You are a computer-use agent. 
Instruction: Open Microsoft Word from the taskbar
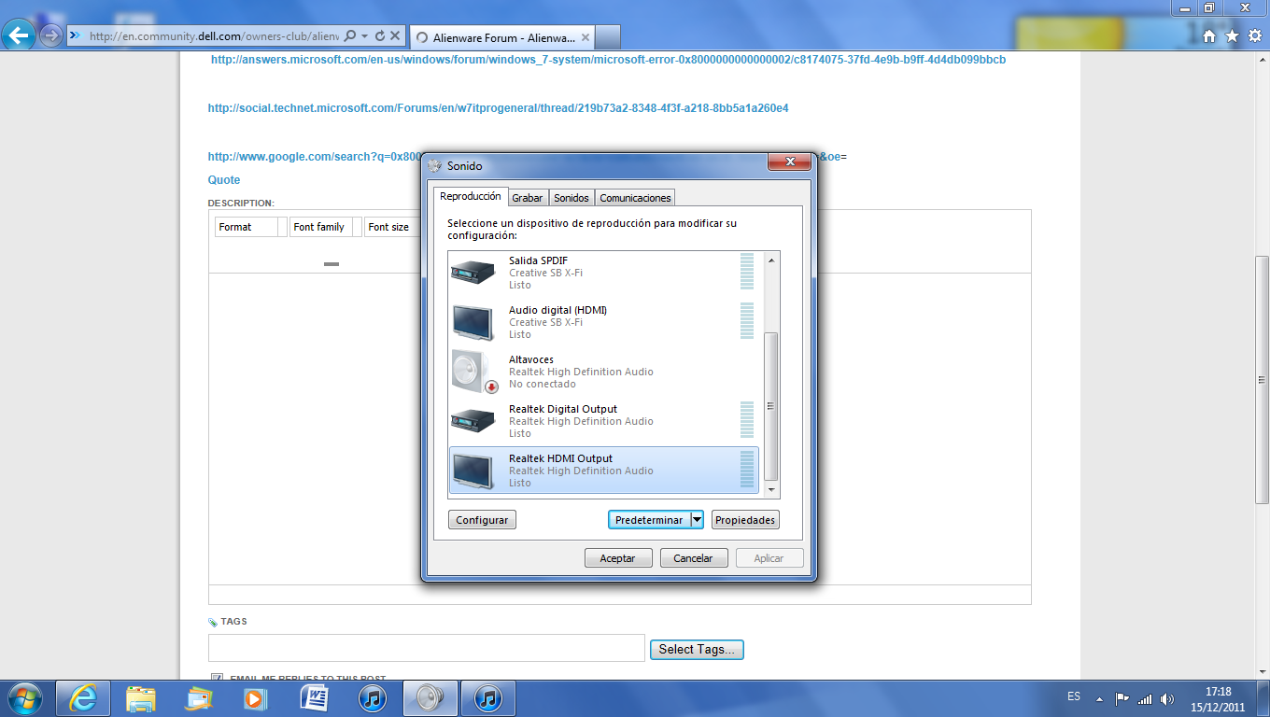tap(315, 697)
